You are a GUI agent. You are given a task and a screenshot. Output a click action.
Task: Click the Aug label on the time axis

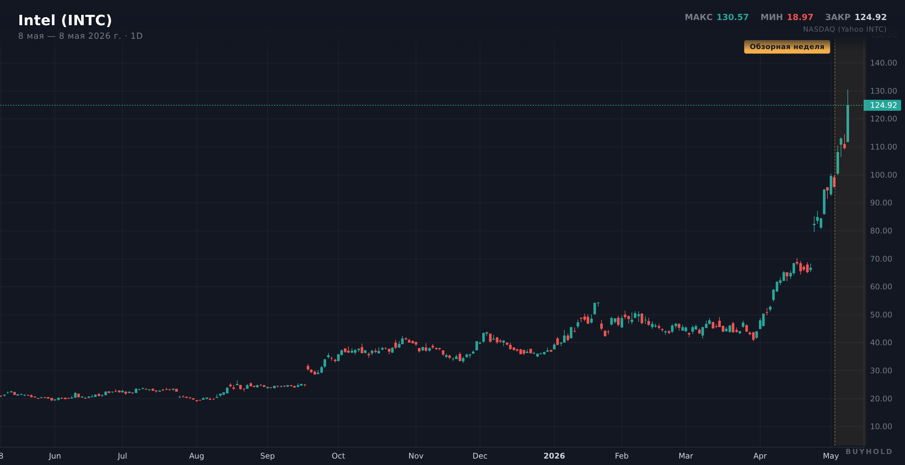coord(197,456)
